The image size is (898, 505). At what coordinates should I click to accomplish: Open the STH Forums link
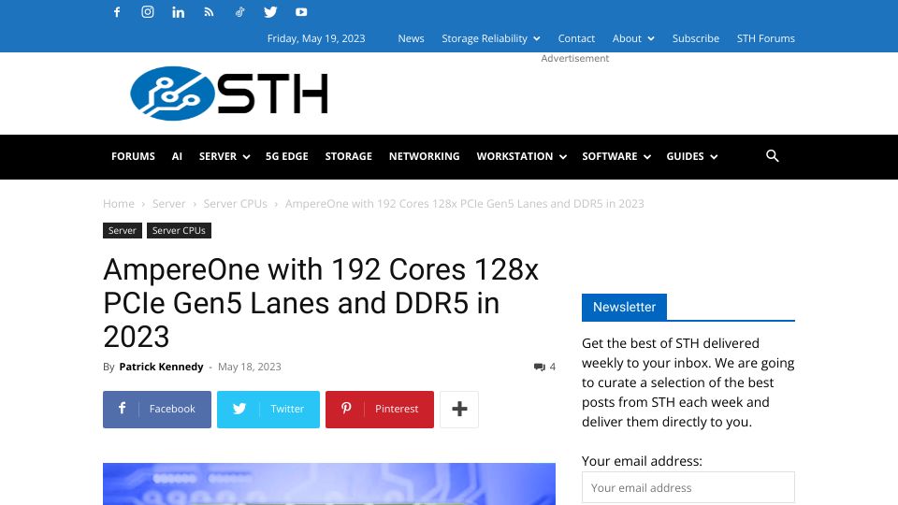pyautogui.click(x=766, y=38)
